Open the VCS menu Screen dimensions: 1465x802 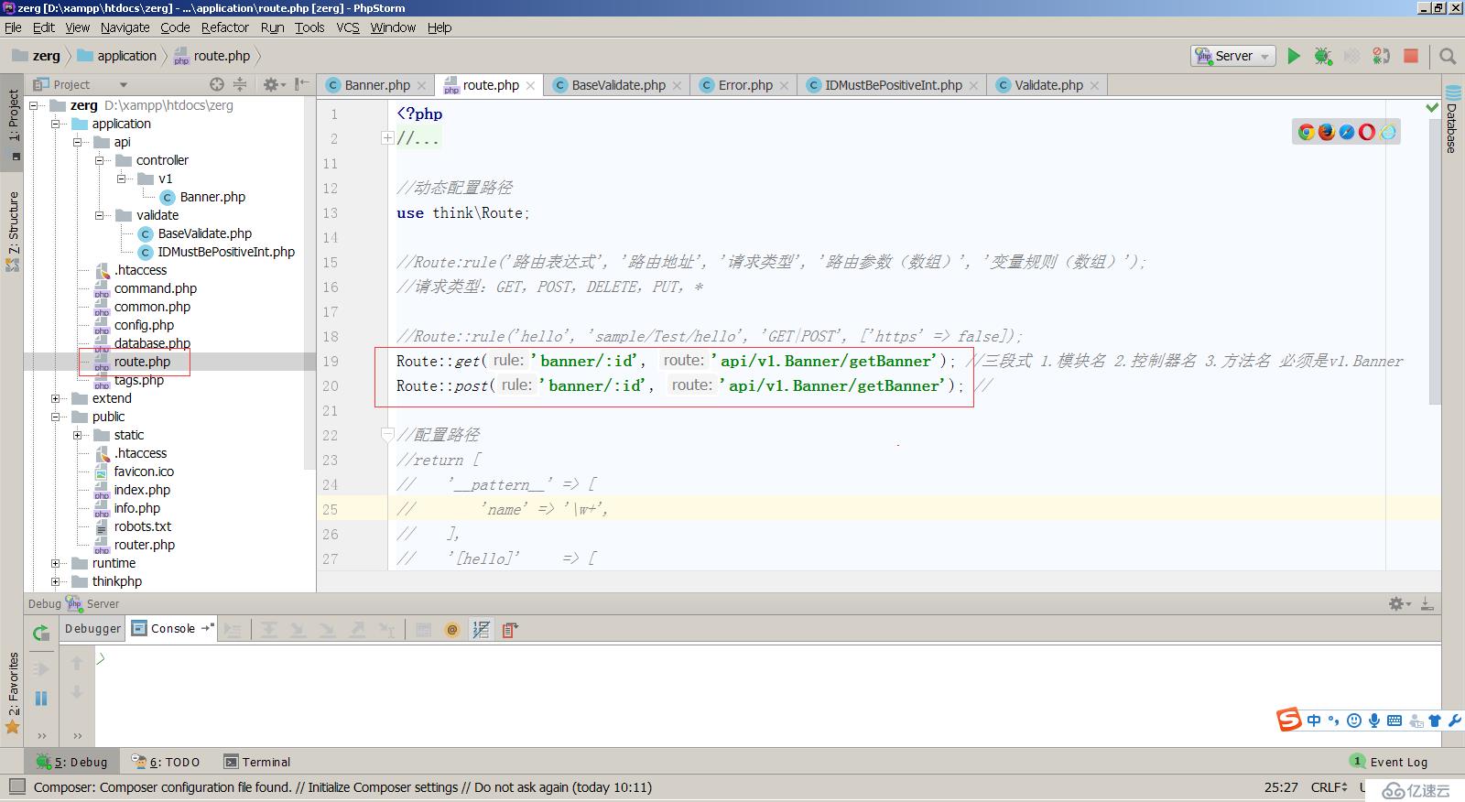click(348, 27)
